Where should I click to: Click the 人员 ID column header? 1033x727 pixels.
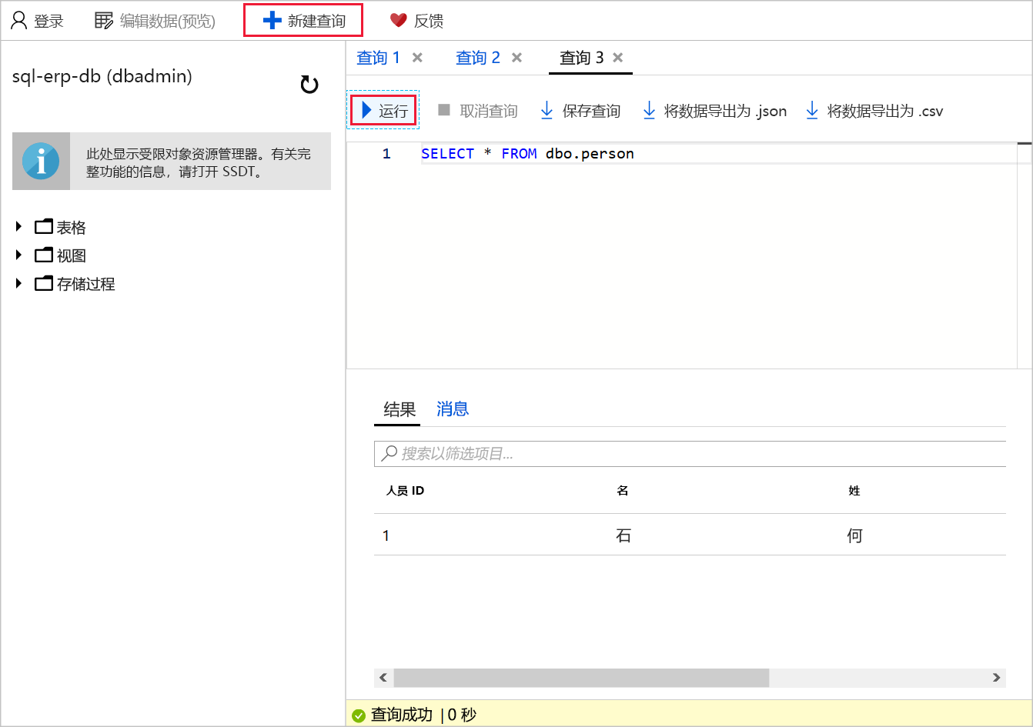point(405,491)
